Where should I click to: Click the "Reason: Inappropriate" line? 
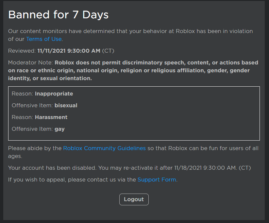click(42, 94)
